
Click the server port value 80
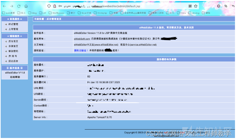[x=89, y=76]
